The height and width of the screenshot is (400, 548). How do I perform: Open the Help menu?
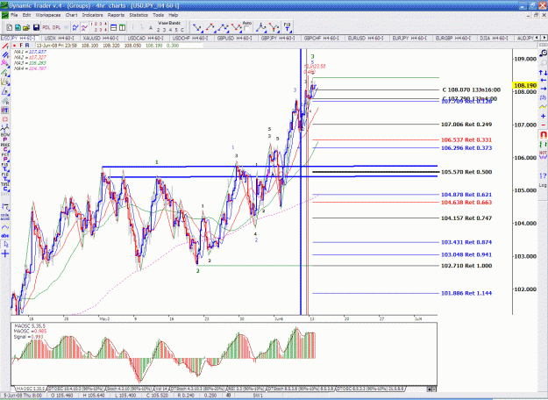click(x=174, y=15)
